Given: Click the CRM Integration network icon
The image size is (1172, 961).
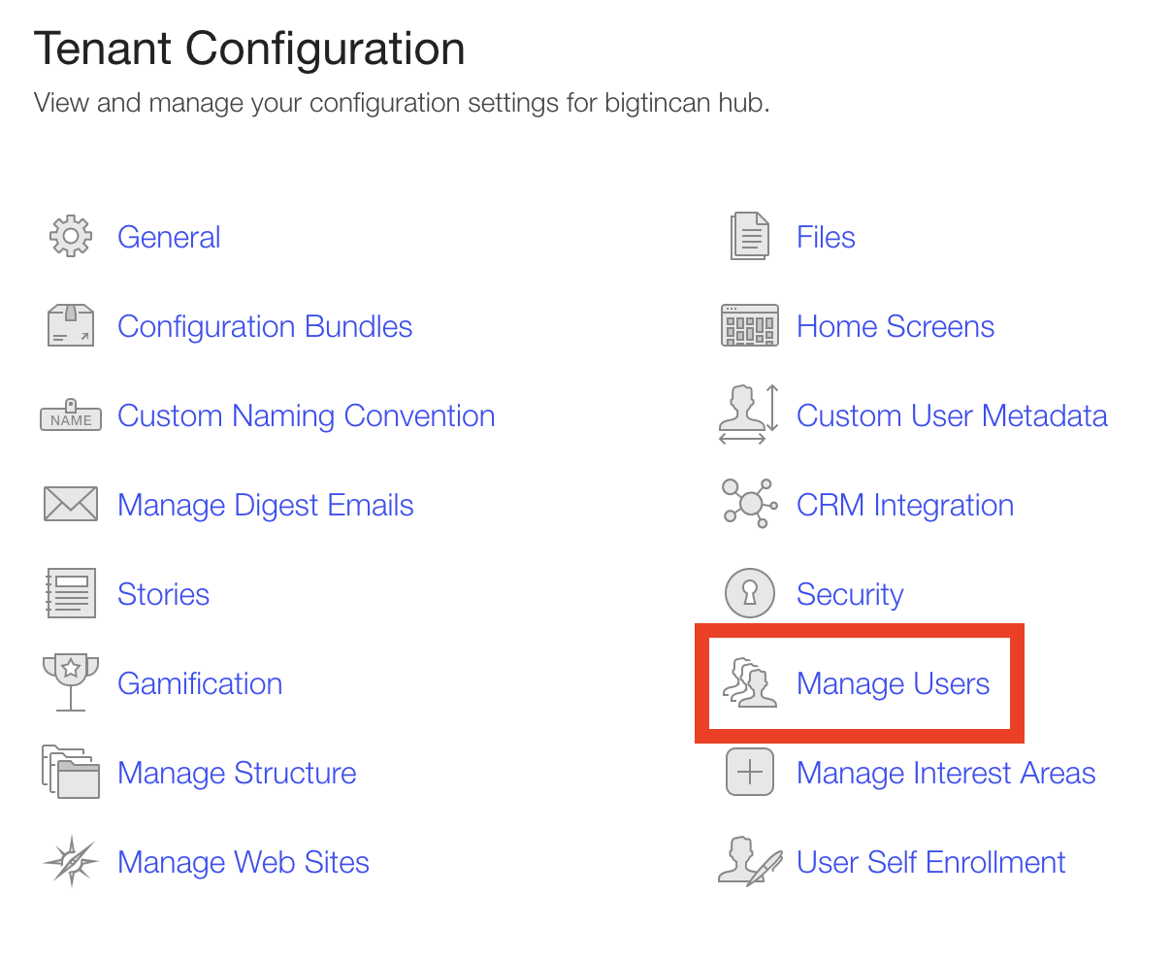Looking at the screenshot, I should (x=750, y=503).
